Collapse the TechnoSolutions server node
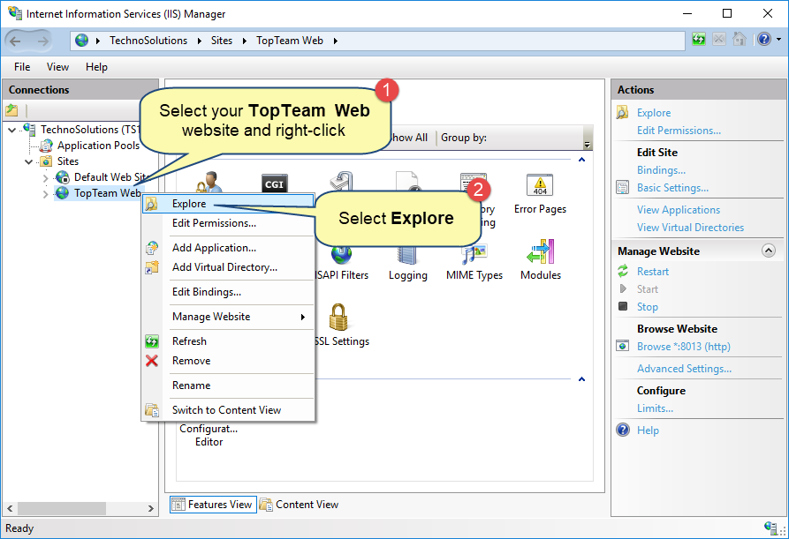The height and width of the screenshot is (539, 789). [x=12, y=130]
